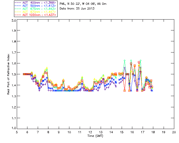Click the x-axis label 14
Screen dimensions: 179x143
pyautogui.click(x=111, y=132)
